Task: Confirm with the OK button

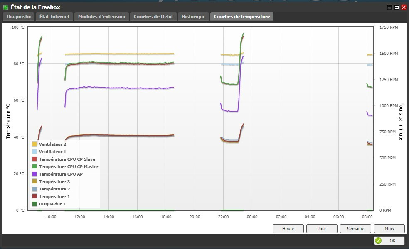Action: pos(389,241)
